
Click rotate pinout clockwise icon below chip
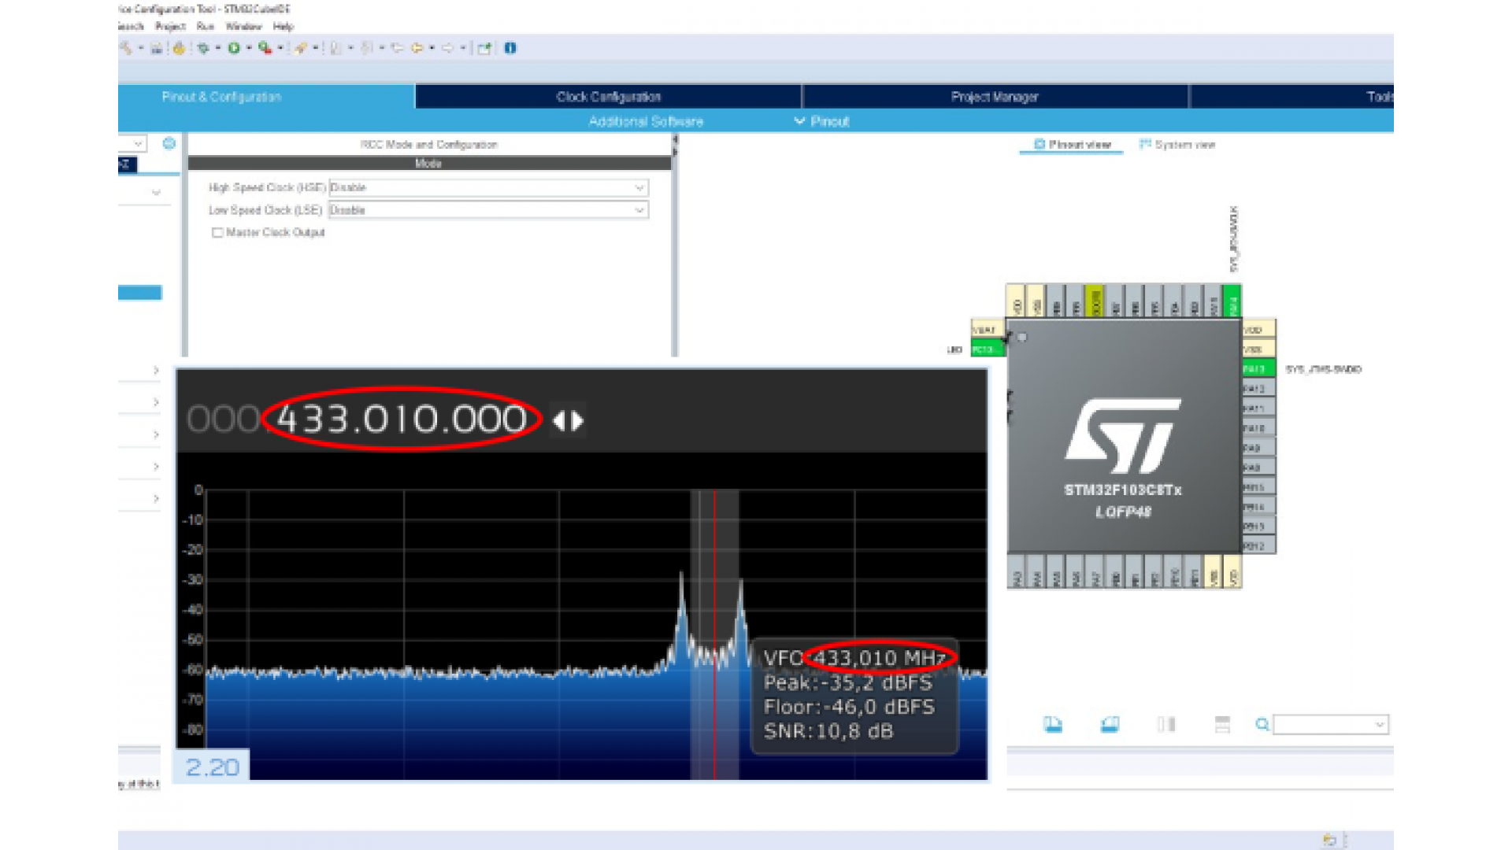pyautogui.click(x=1053, y=724)
